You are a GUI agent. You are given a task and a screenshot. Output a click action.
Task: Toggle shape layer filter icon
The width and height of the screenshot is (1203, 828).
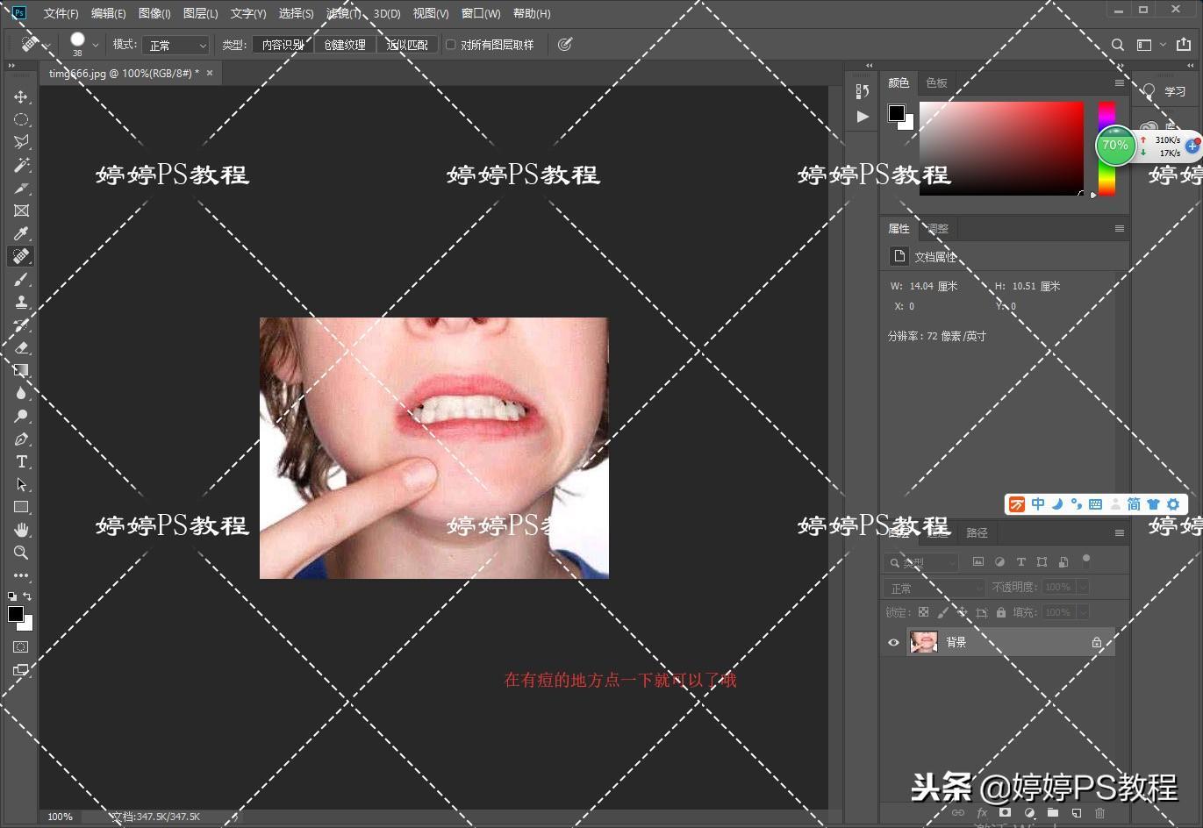(x=1042, y=562)
